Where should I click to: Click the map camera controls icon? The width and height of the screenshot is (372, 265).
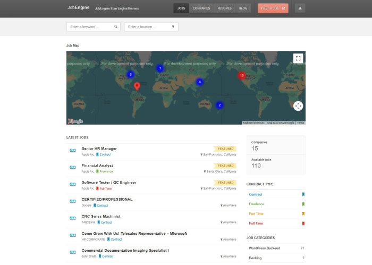tap(298, 106)
